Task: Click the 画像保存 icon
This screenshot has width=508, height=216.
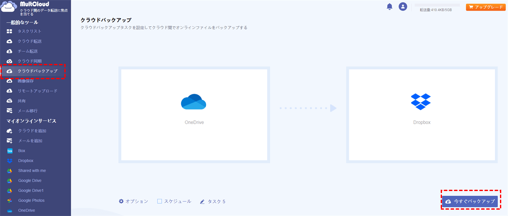Action: (10, 81)
